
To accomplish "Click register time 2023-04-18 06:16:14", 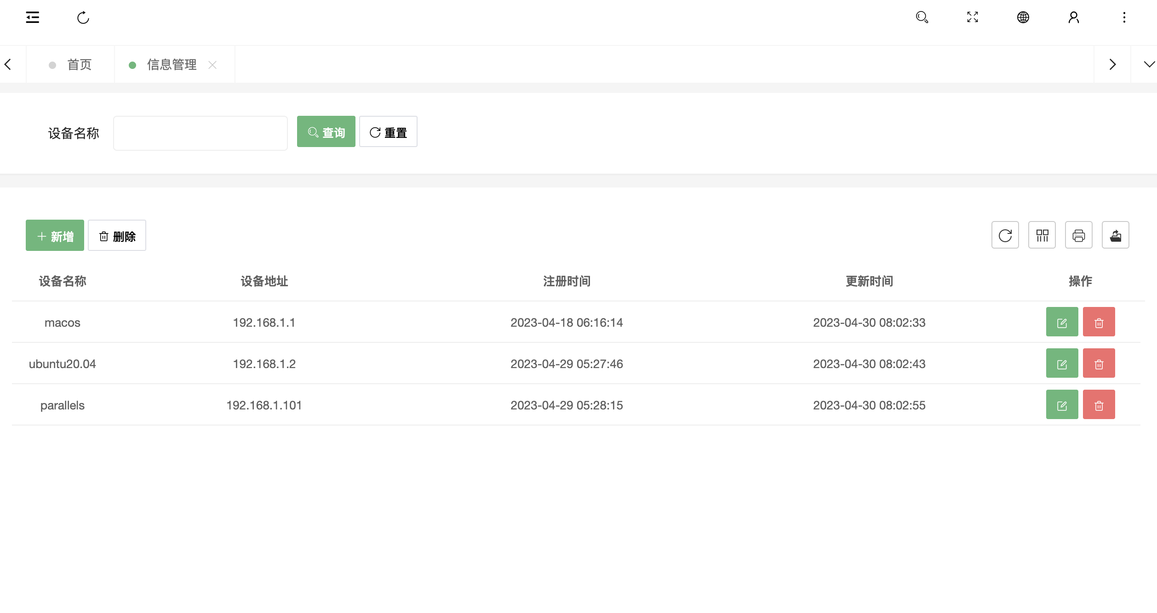I will (567, 323).
